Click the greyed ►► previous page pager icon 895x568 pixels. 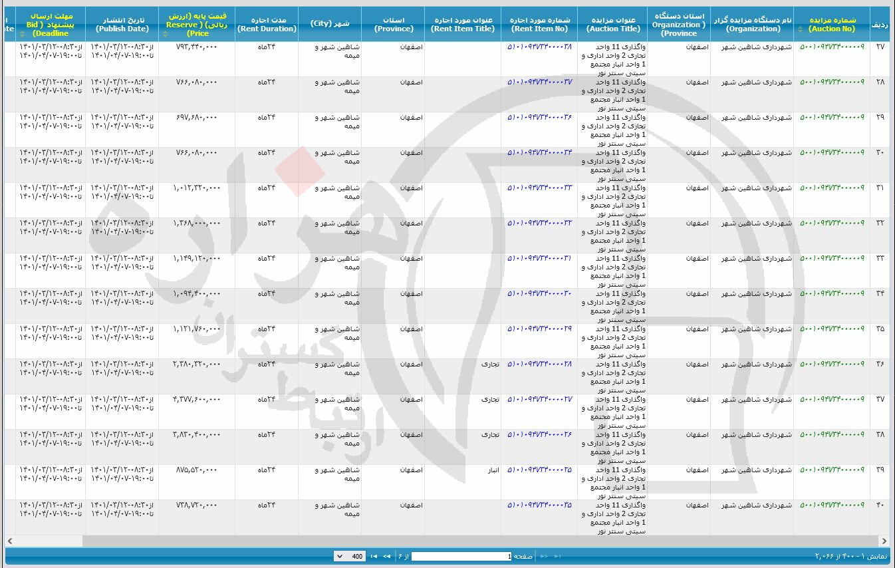[x=544, y=556]
